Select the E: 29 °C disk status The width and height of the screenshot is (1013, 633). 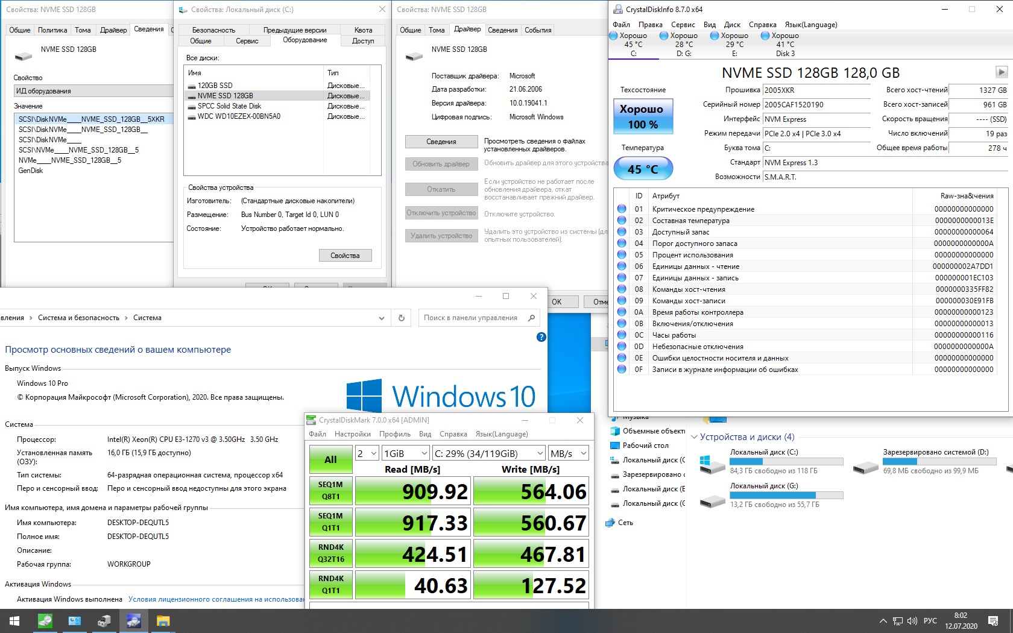click(734, 45)
